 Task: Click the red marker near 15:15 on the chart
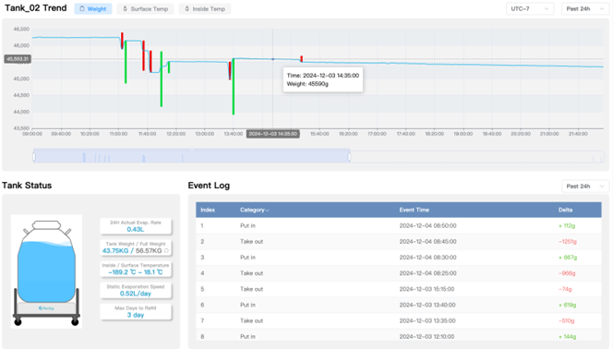301,58
